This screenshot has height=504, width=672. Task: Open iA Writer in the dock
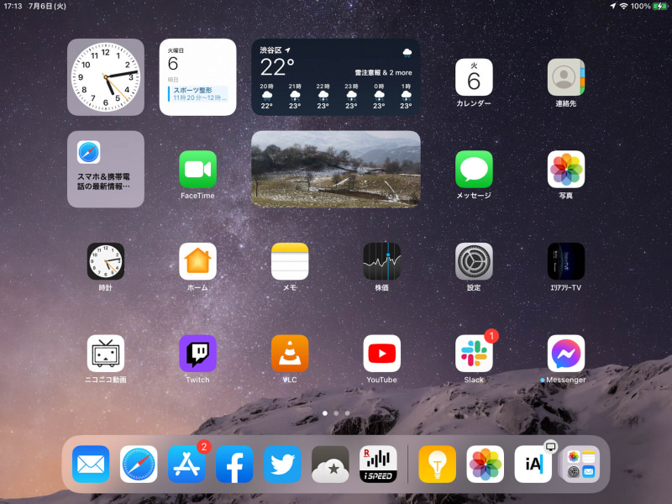(533, 465)
